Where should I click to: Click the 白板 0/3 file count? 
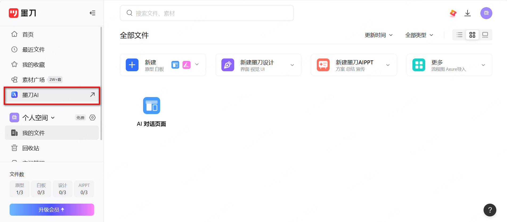pyautogui.click(x=41, y=189)
